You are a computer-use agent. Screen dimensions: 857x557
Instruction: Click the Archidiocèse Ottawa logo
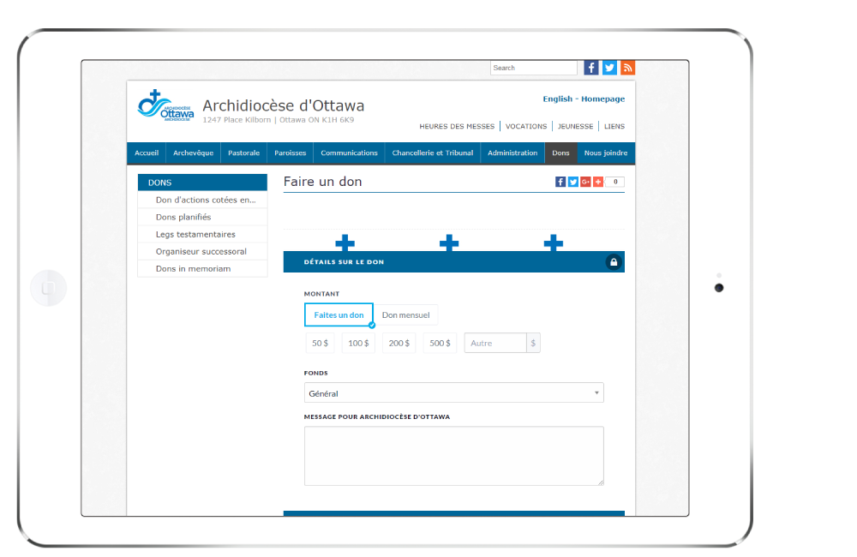pyautogui.click(x=166, y=107)
